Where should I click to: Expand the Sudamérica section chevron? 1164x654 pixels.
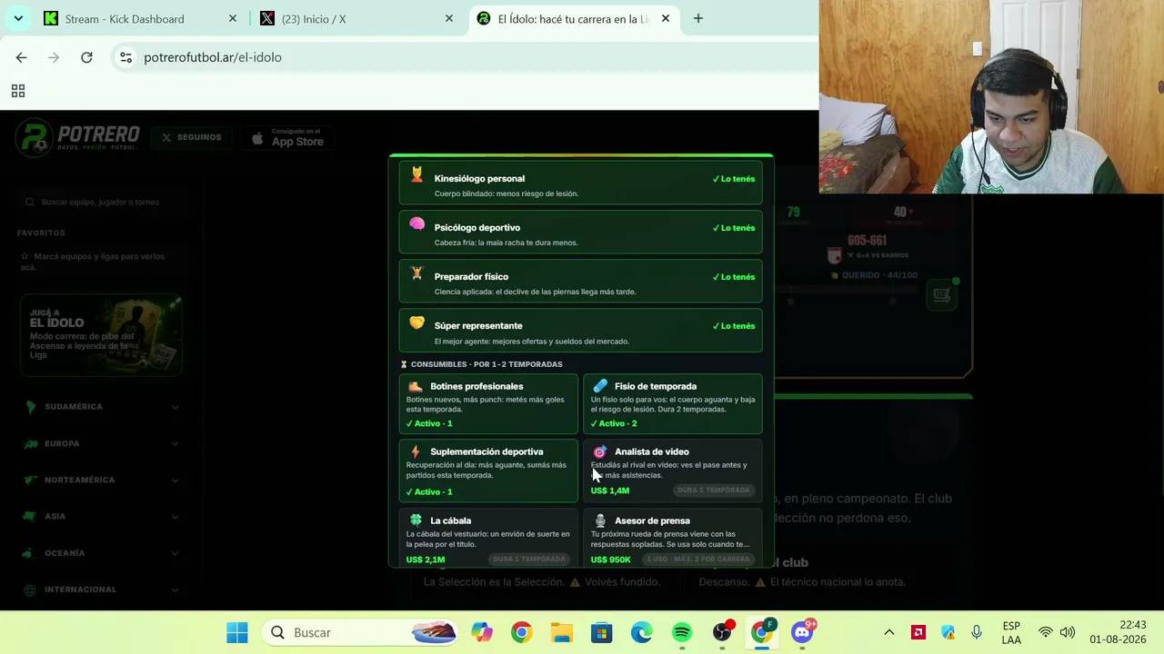175,407
